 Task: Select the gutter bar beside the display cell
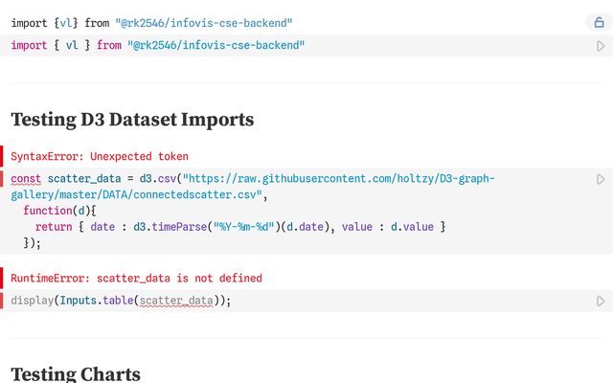[2, 301]
